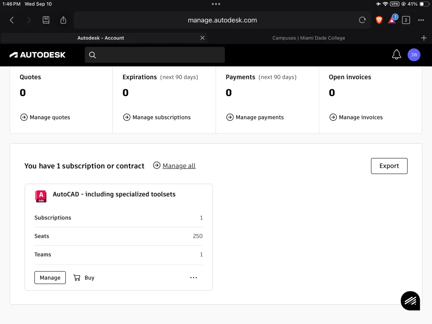Click the Expirations heading
This screenshot has height=324, width=432.
pyautogui.click(x=140, y=77)
